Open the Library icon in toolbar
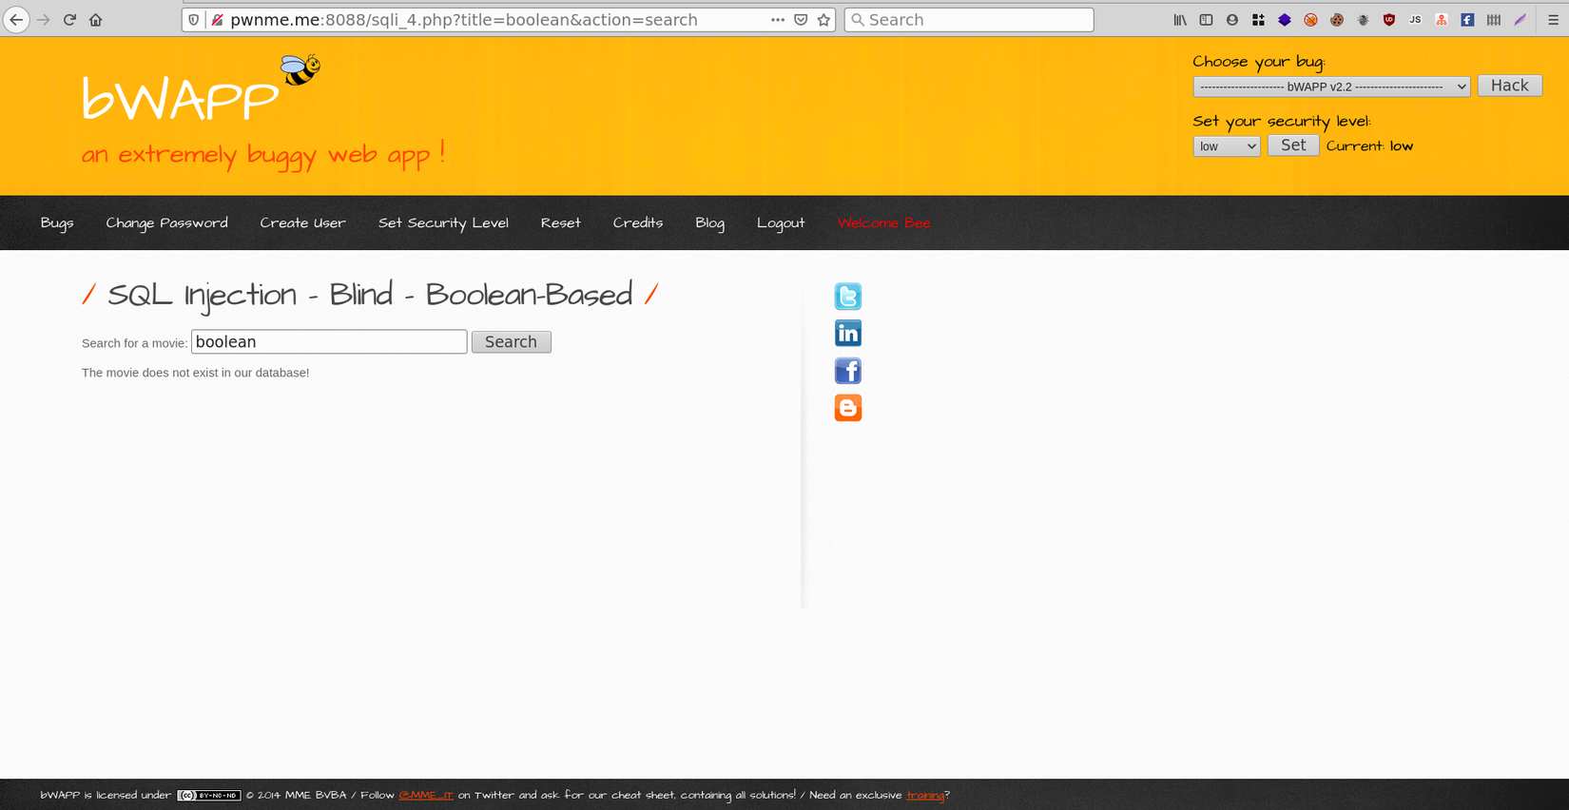 tap(1180, 20)
